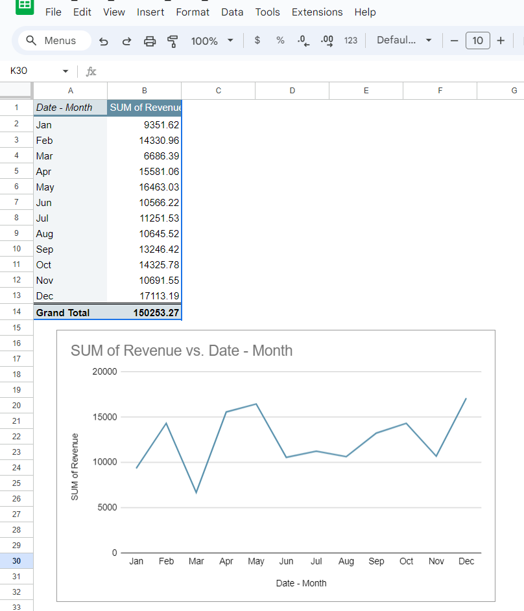Open the Edit menu
This screenshot has width=524, height=611.
tap(82, 12)
